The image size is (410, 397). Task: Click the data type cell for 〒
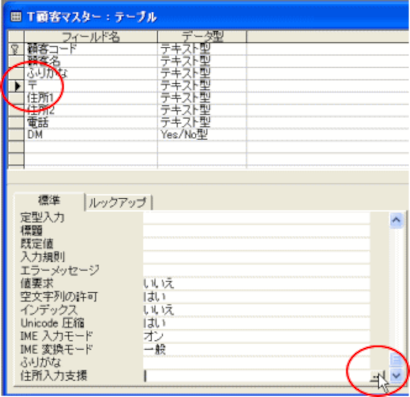pos(202,86)
